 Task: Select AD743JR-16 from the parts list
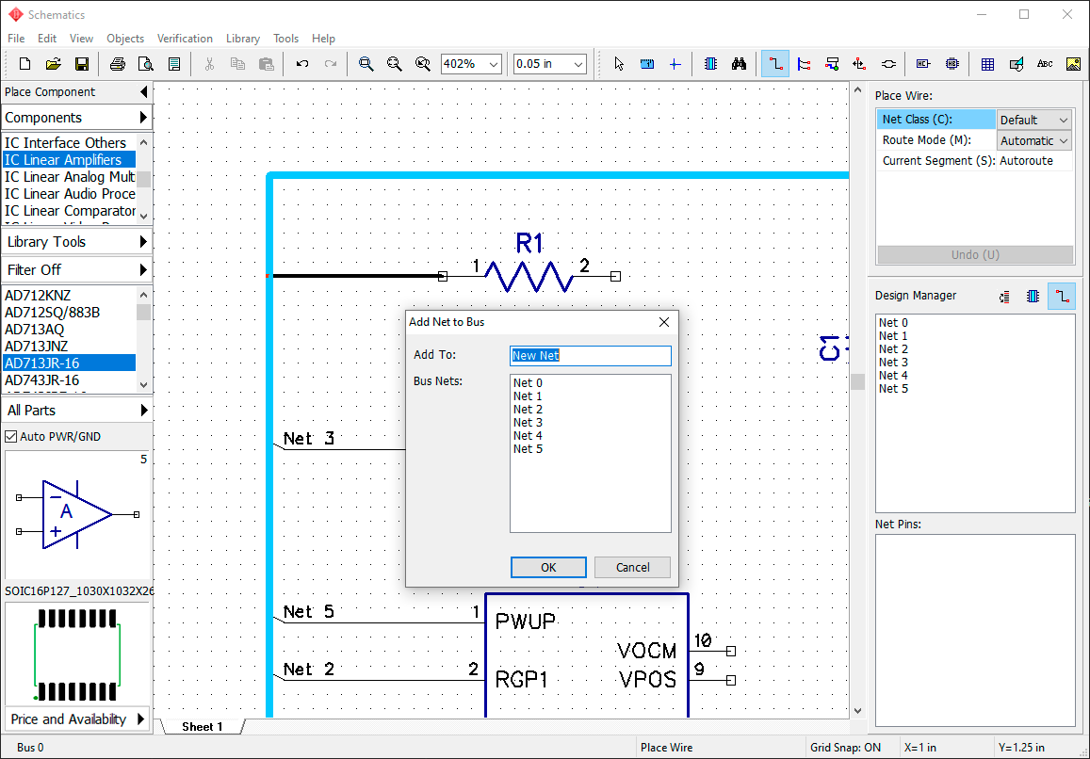[x=70, y=380]
